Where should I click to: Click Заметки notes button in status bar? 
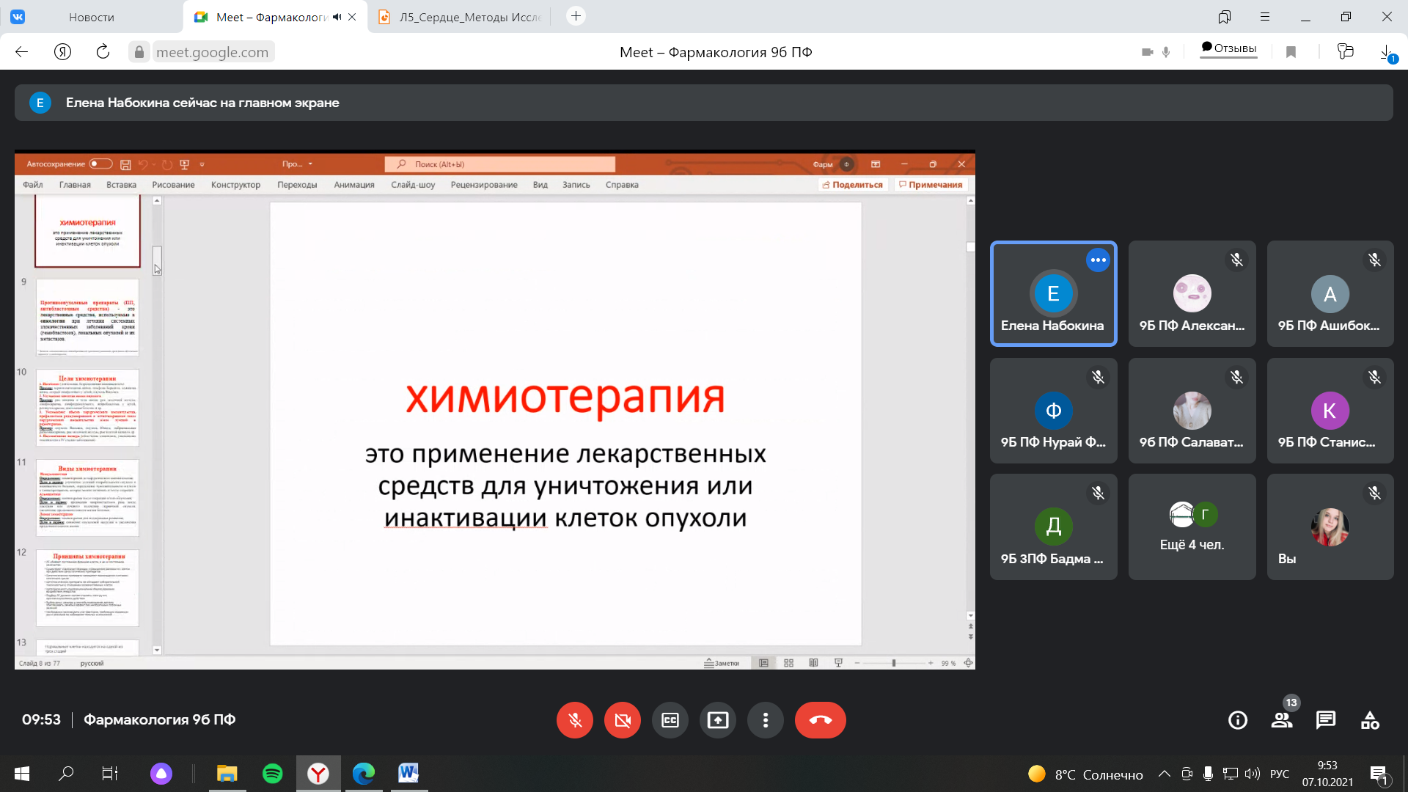722,663
